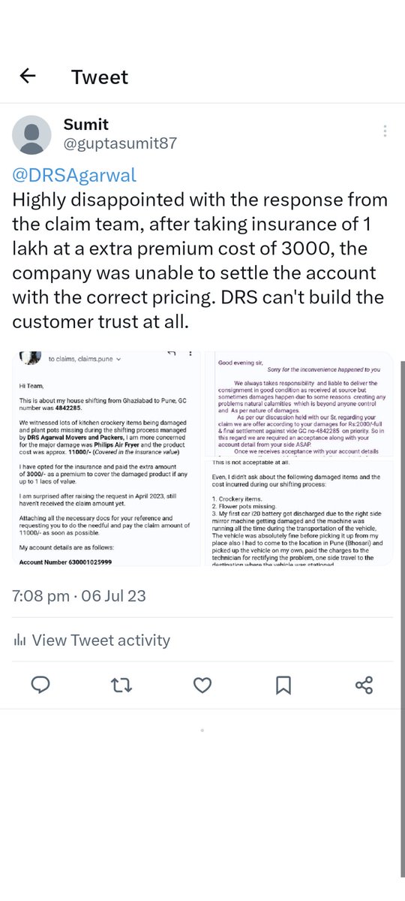This screenshot has height=901, width=405.
Task: Go back using the arrow icon
Action: pyautogui.click(x=28, y=76)
